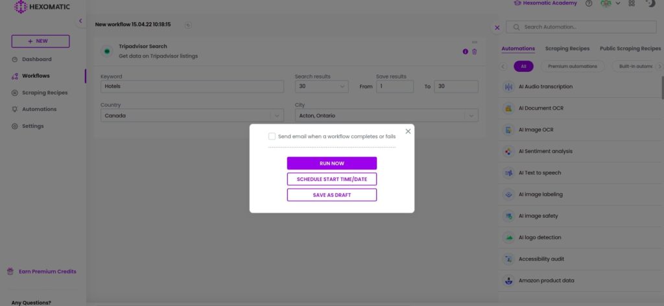Select AI Sentiment analysis icon

[508, 152]
